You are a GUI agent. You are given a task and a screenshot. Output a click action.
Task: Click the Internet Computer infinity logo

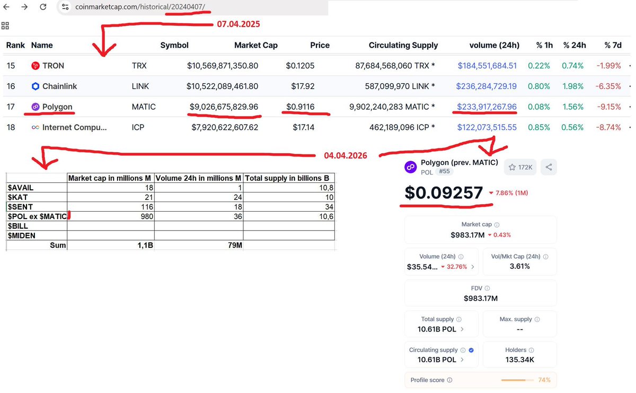36,127
